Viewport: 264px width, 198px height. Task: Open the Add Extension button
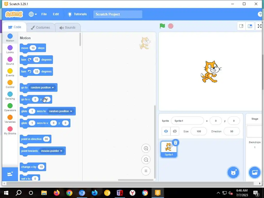(x=10, y=174)
